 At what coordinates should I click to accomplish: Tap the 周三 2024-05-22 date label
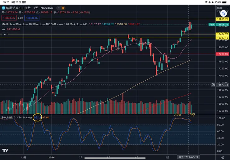188,158
